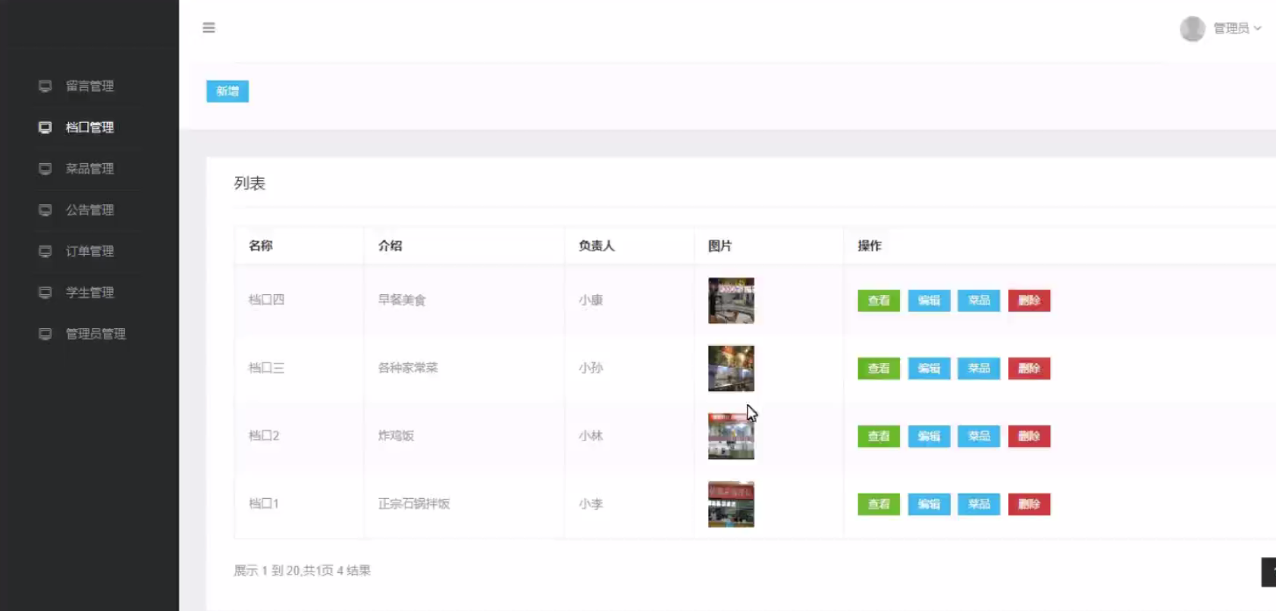Click 菜品 for 档口四
Screen dimensions: 1276x611
click(979, 301)
